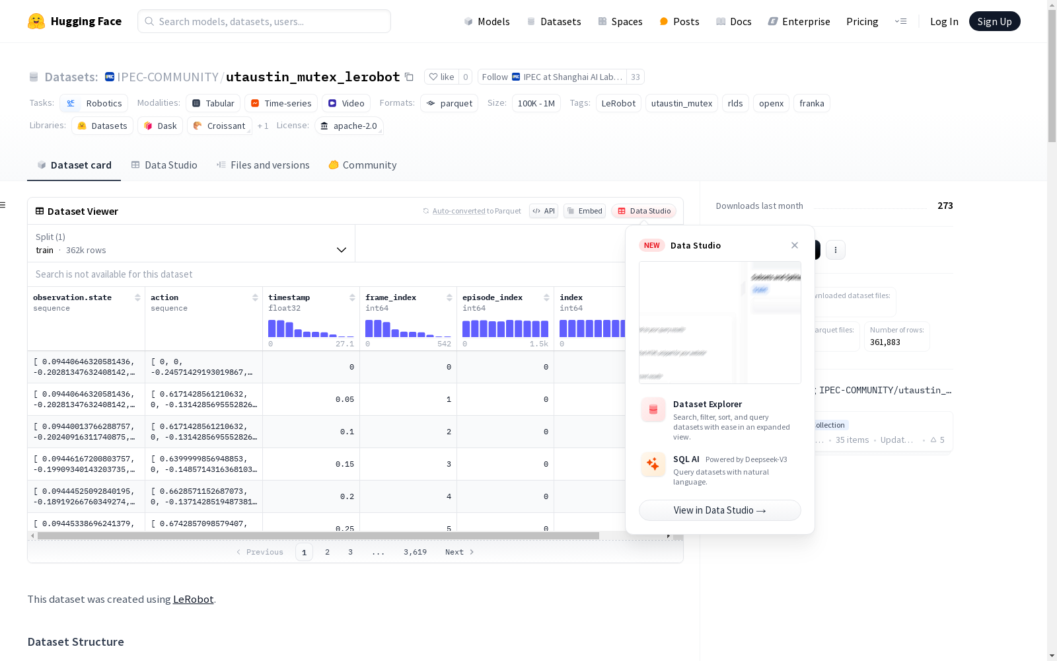Switch to the Dataset card tab
1057x661 pixels.
[x=74, y=165]
